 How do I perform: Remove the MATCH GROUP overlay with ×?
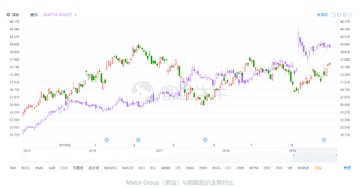coord(75,15)
